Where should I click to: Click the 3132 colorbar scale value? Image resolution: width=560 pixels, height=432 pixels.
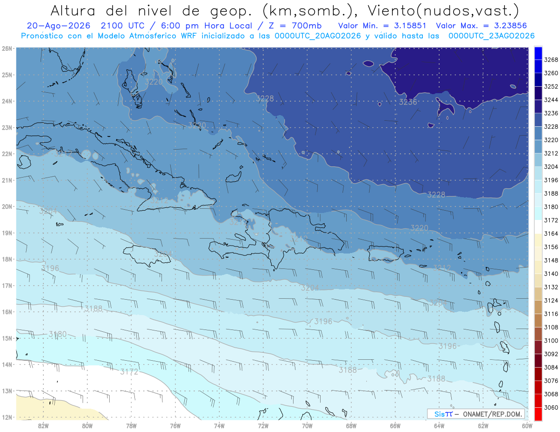551,287
